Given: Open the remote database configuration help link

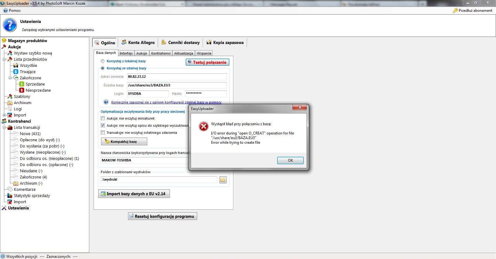Looking at the screenshot, I should [x=166, y=102].
